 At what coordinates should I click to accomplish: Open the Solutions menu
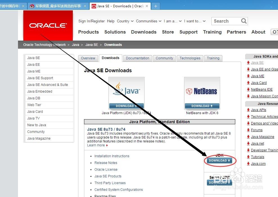tap(115, 32)
